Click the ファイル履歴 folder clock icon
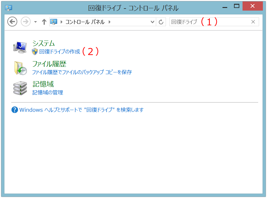The image size is (267, 198). point(20,68)
